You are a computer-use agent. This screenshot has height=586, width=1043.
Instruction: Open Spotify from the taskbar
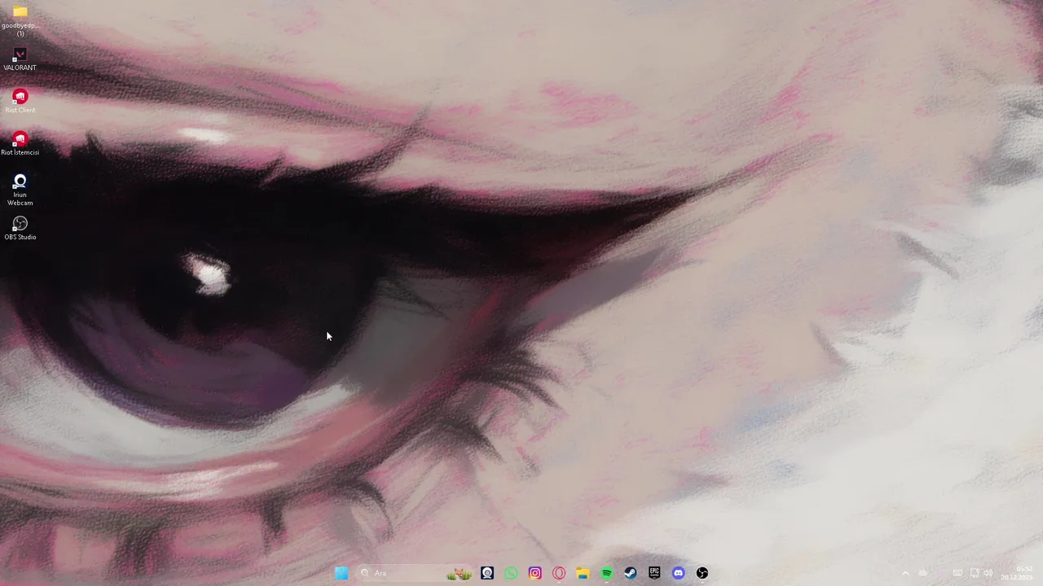(606, 573)
